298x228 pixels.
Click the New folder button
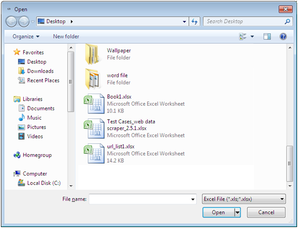click(66, 36)
